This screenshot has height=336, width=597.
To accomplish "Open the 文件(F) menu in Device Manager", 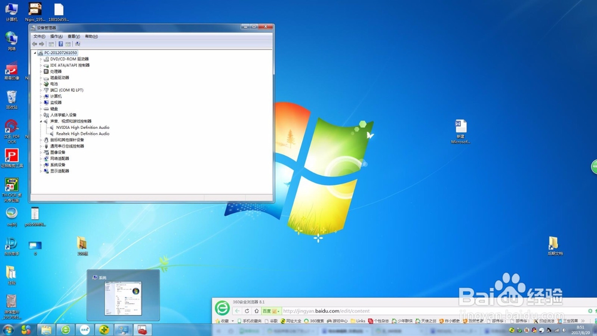I will tap(39, 36).
